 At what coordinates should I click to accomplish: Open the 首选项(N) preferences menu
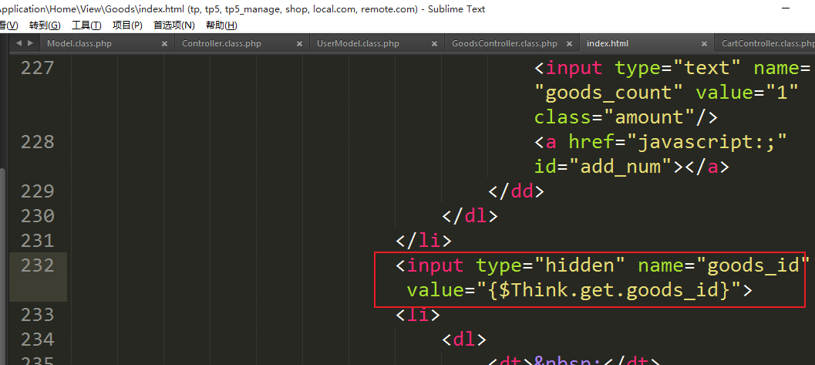click(x=173, y=25)
